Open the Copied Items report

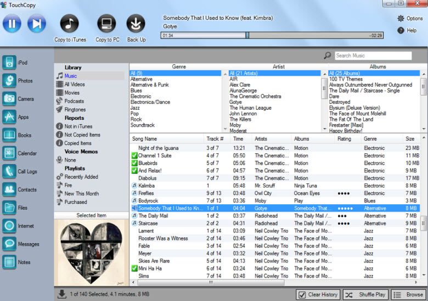coord(78,143)
